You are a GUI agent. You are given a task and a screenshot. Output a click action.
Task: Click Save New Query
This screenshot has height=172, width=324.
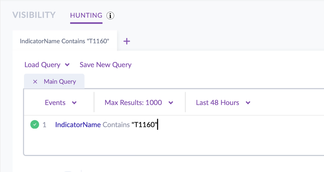click(105, 65)
